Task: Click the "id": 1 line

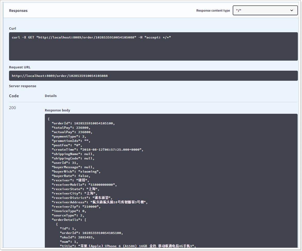Action: click(68, 229)
